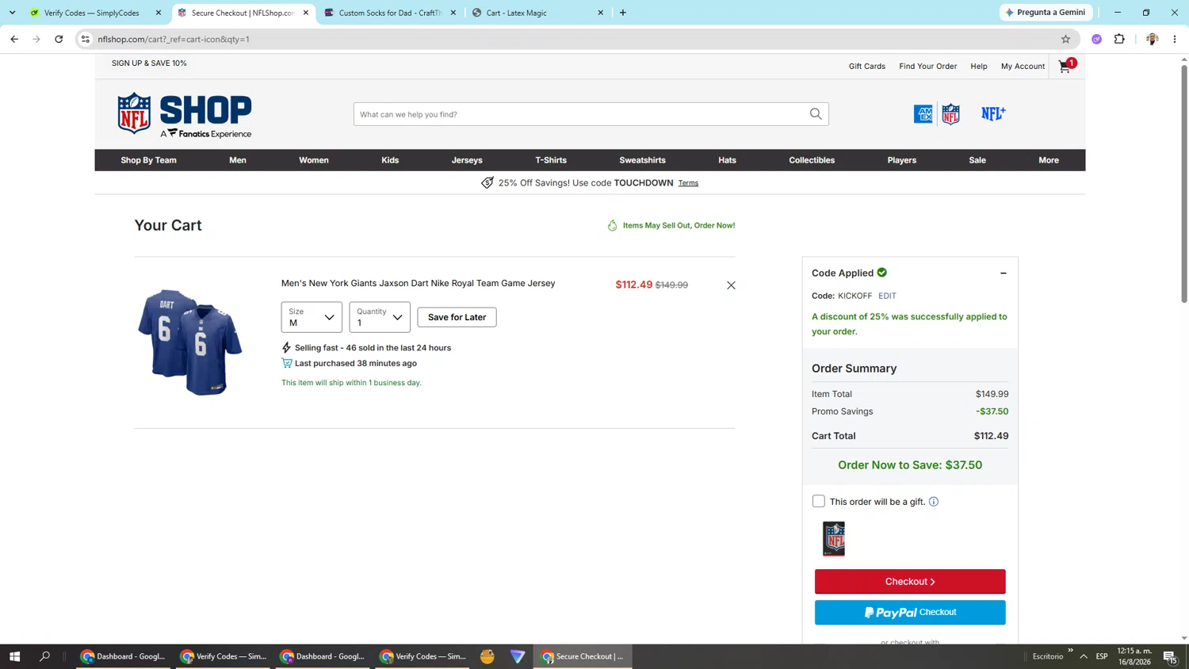
Task: Open the Shop By Team menu
Action: point(148,160)
